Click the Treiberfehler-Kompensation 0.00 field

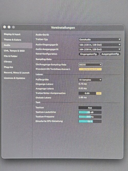tap(87, 93)
